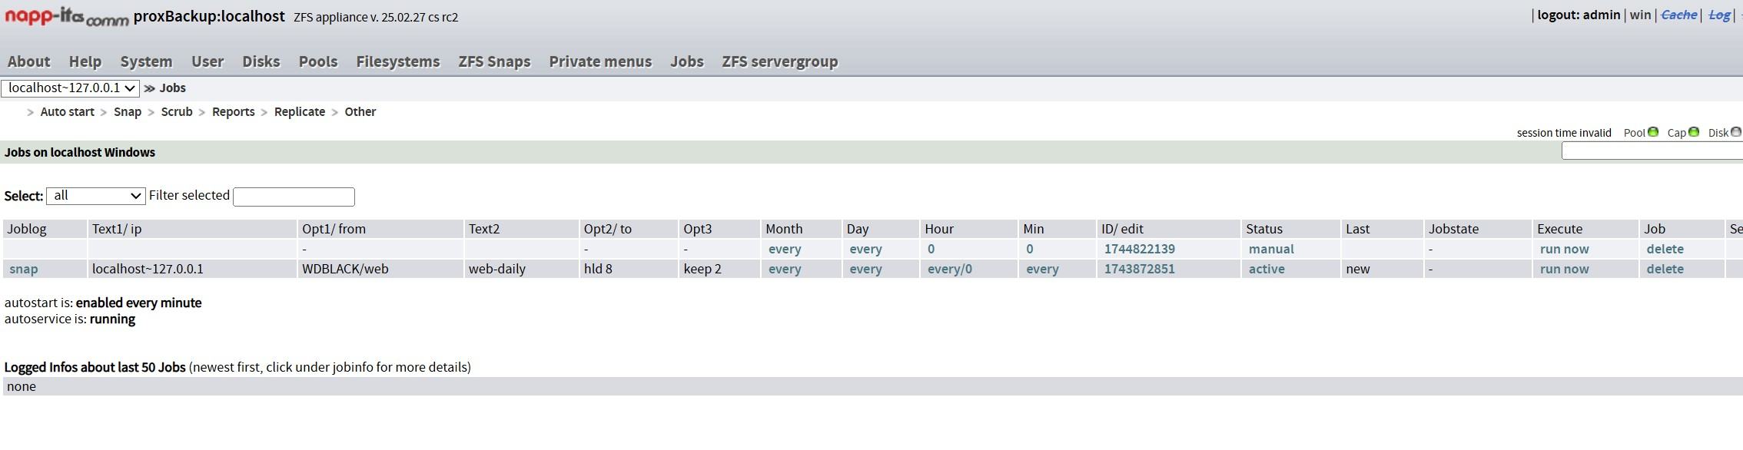Image resolution: width=1743 pixels, height=450 pixels.
Task: Go to the Other submenu
Action: click(x=360, y=112)
